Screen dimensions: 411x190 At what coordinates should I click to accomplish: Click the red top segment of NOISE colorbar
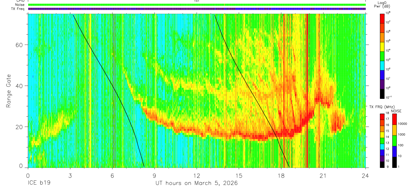coord(395,119)
